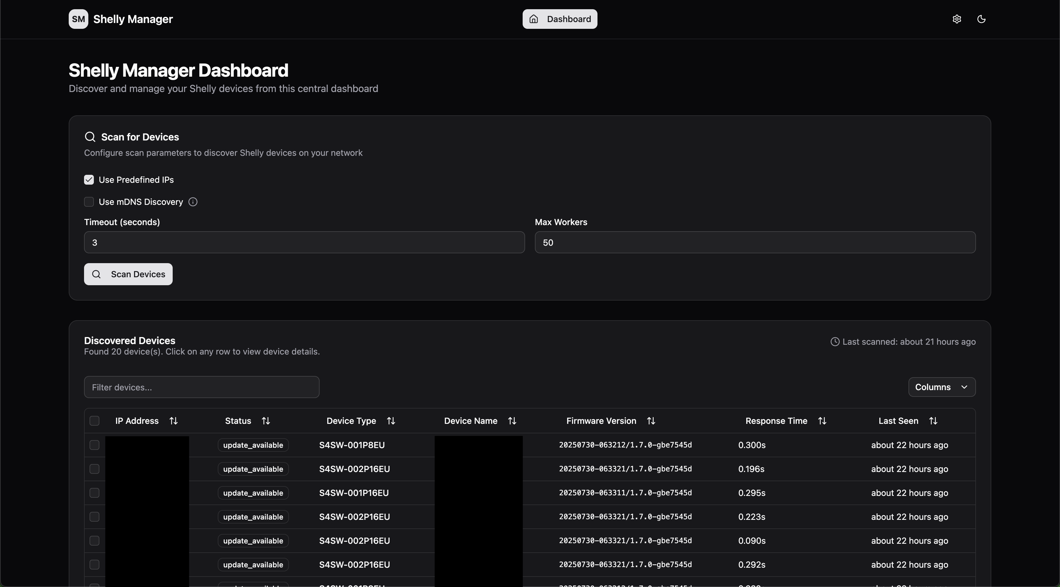This screenshot has width=1060, height=587.
Task: Click update_available badge in S4SW-001P8EU row
Action: point(253,445)
